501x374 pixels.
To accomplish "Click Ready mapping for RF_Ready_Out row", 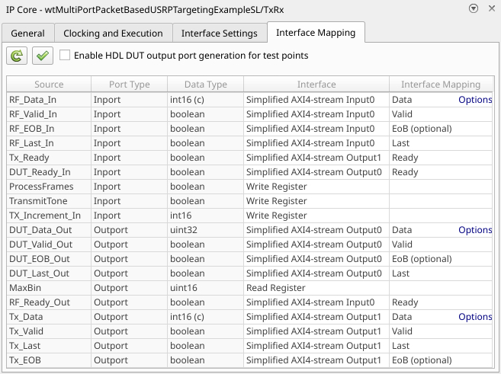I will 441,302.
